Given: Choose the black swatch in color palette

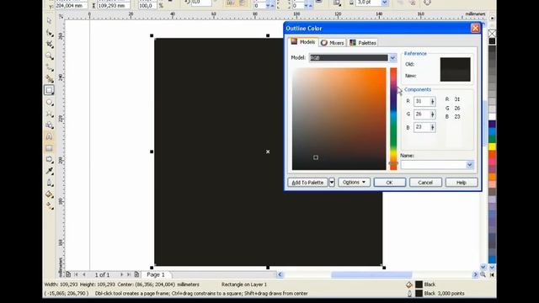Looking at the screenshot, I should [x=492, y=41].
